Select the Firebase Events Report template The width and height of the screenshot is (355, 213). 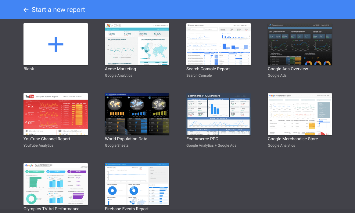coord(137,184)
